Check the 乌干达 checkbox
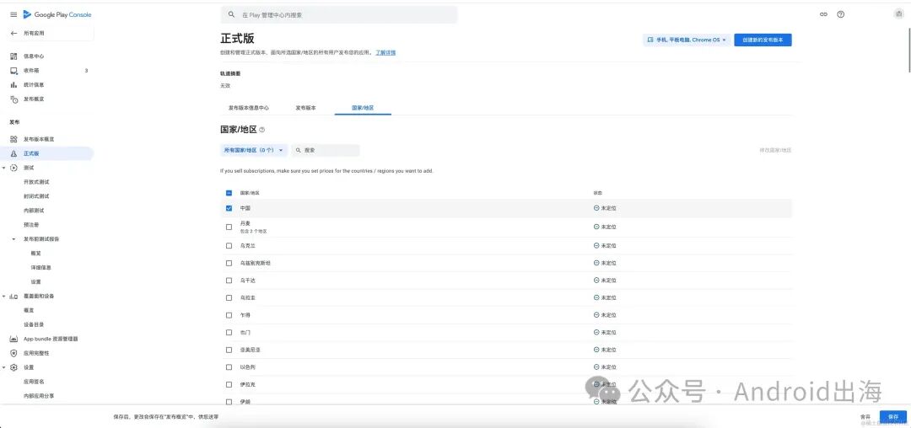This screenshot has height=428, width=911. (x=229, y=281)
